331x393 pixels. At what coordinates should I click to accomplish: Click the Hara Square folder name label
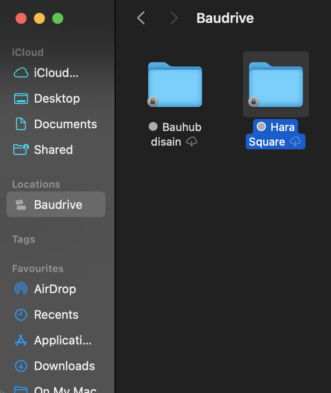(x=275, y=134)
